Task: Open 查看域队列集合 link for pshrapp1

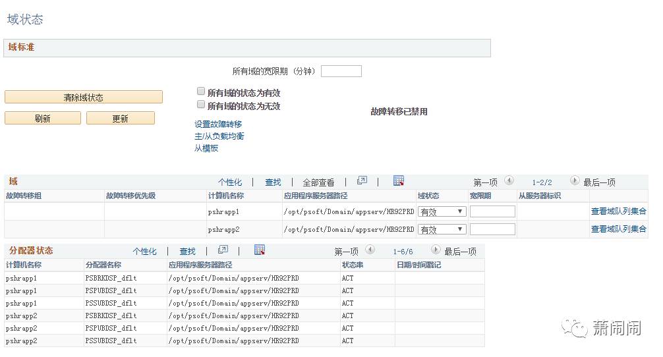Action: (619, 211)
